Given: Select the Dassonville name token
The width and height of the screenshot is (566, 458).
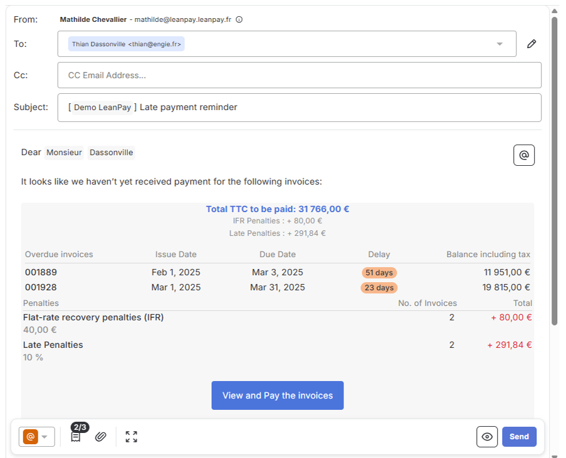Looking at the screenshot, I should pos(111,152).
